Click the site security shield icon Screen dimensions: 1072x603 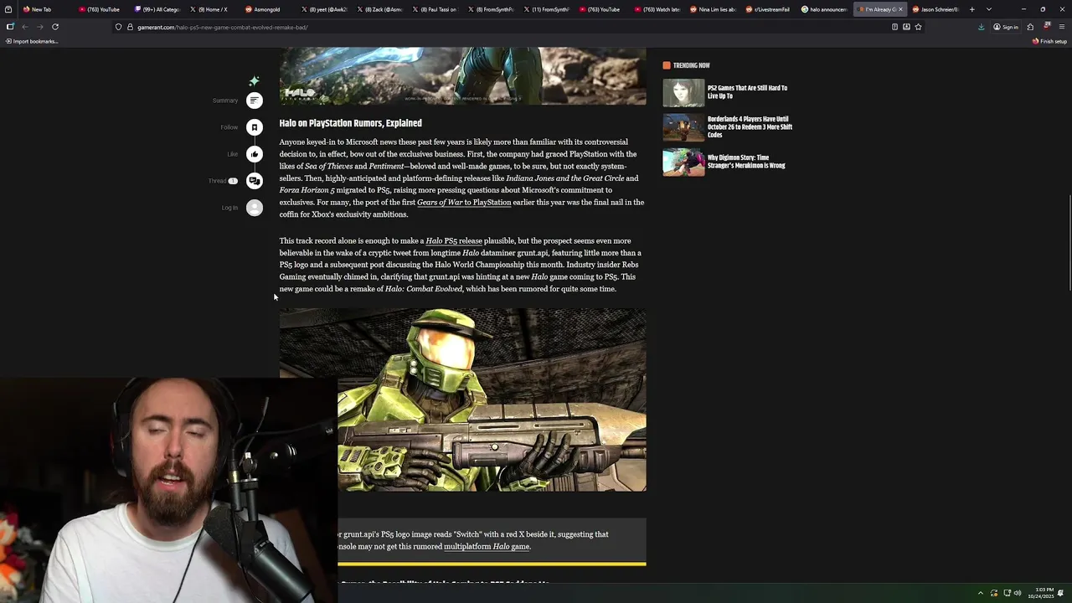coord(118,27)
